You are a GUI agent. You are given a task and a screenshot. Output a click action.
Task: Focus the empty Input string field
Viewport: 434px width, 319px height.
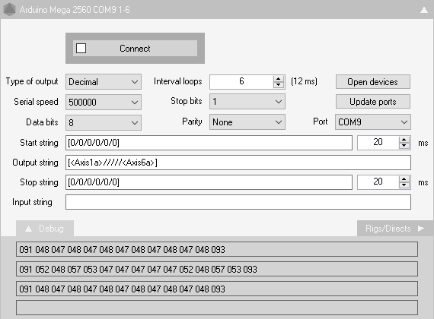point(238,202)
